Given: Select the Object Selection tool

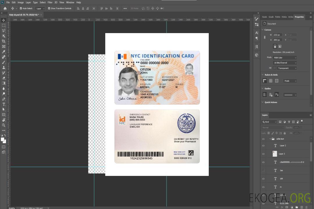Looking at the screenshot, I should 3,36.
